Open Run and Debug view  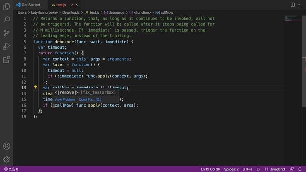(x=6, y=46)
